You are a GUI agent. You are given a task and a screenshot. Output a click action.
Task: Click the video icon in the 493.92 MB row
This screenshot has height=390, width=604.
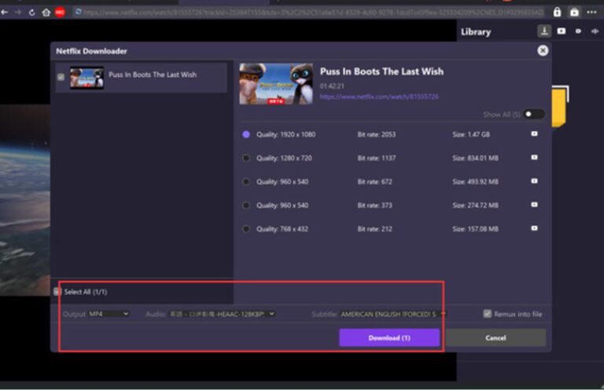(534, 181)
